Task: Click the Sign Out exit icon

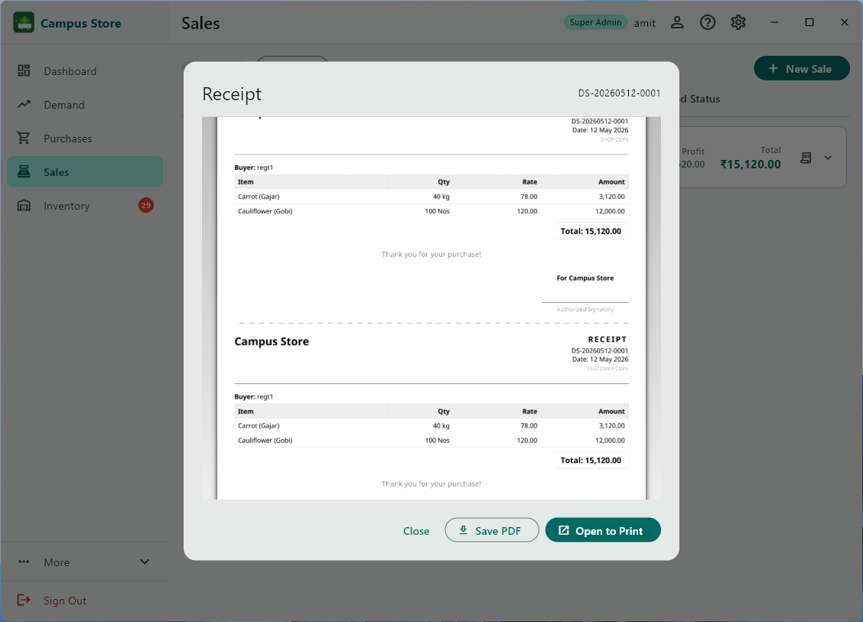Action: (24, 600)
